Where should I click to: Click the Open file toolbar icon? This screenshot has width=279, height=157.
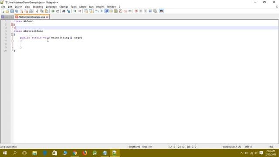pos(7,11)
